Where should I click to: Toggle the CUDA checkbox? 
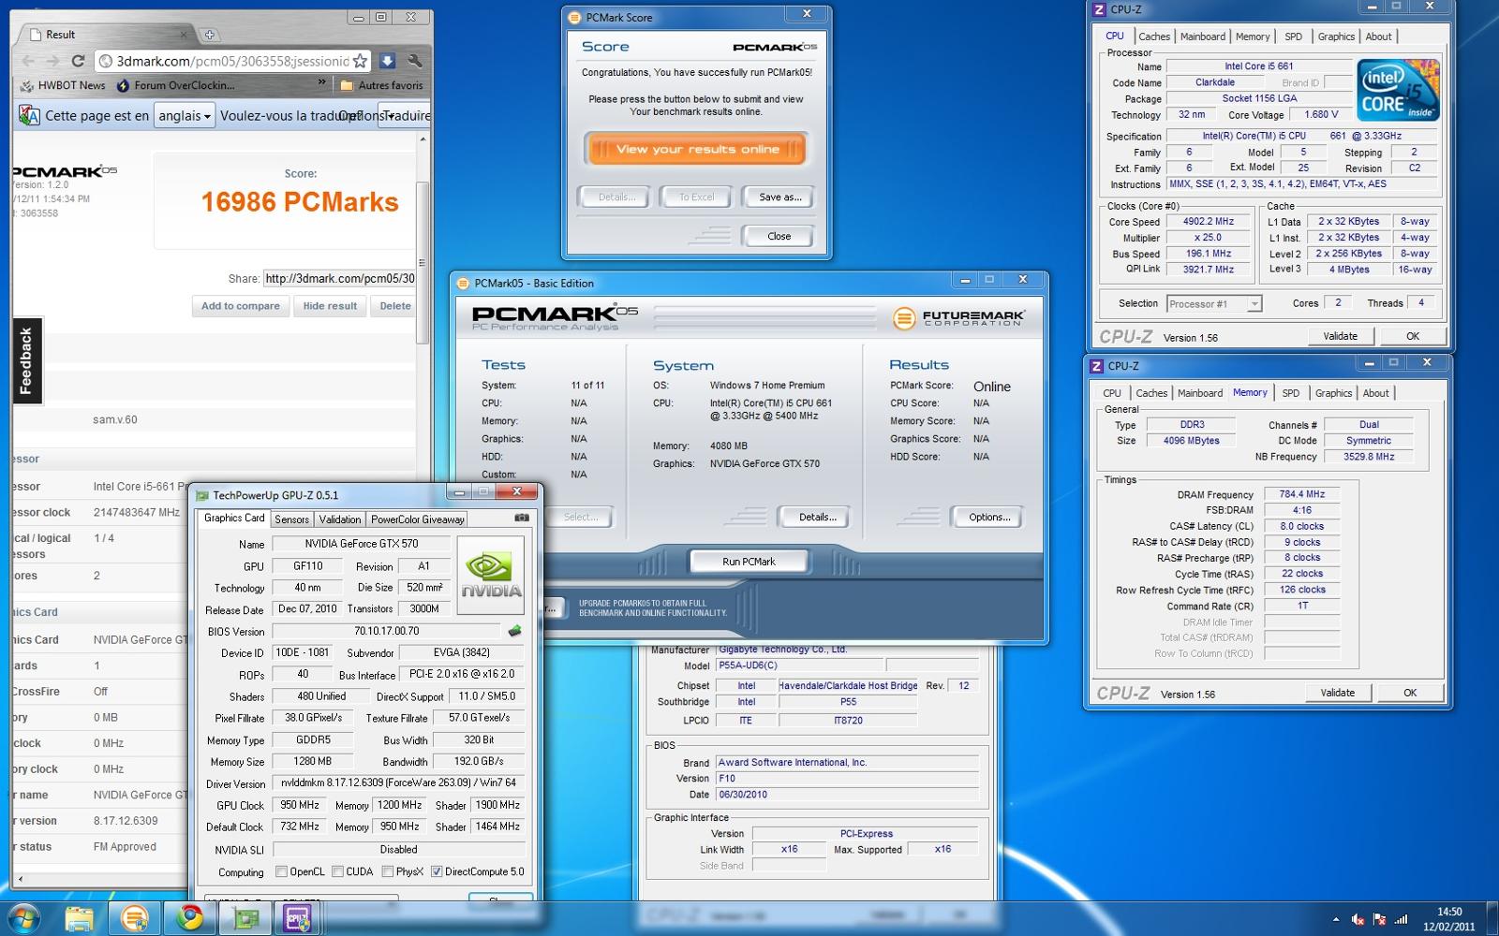point(337,871)
